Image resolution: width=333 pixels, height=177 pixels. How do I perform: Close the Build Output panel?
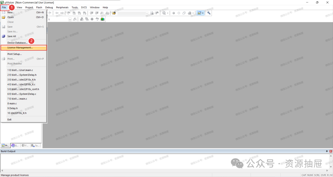(331, 151)
